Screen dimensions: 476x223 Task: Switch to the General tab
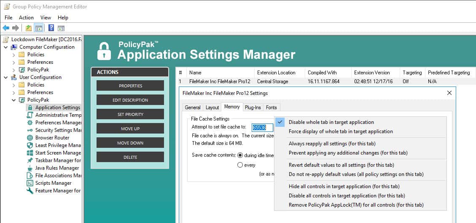pos(192,108)
